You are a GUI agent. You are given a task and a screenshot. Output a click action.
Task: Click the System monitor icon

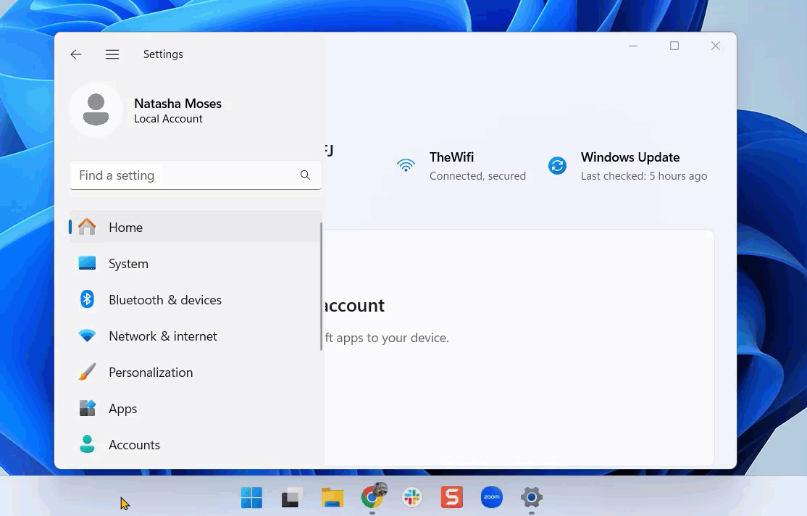[87, 263]
